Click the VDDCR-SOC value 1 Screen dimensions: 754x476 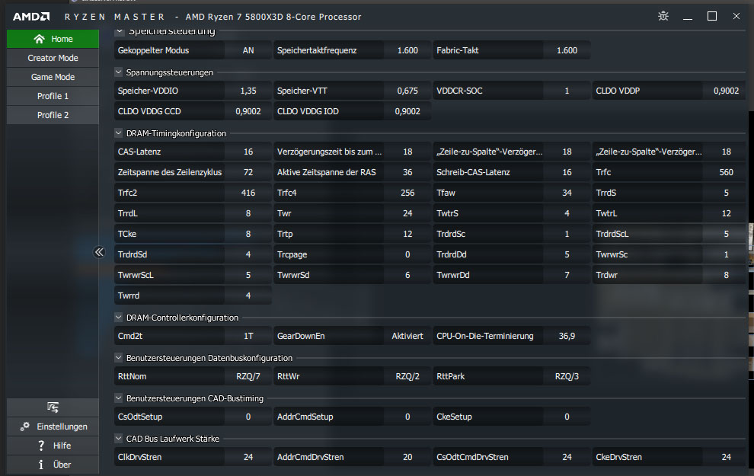click(567, 91)
